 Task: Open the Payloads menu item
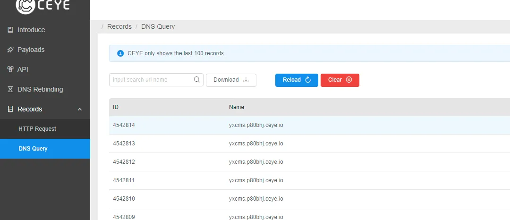pos(31,50)
